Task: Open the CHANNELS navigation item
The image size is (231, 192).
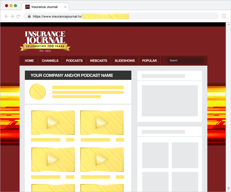Action: tap(50, 61)
